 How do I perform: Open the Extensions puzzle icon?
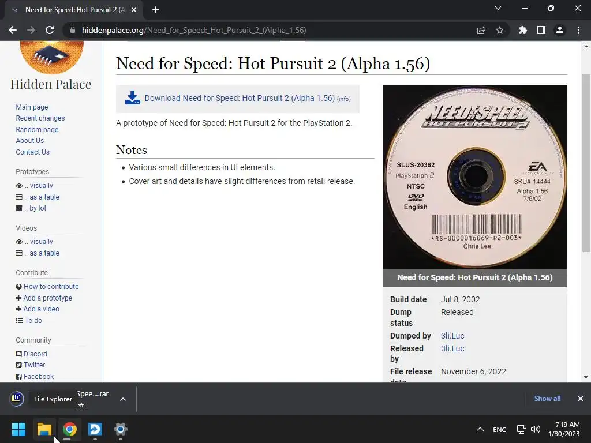click(522, 30)
